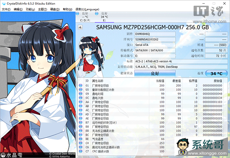Image resolution: width=230 pixels, height=158 pixels.
Task: Click the rotation rate field (SSD)
Action: (x=216, y=45)
